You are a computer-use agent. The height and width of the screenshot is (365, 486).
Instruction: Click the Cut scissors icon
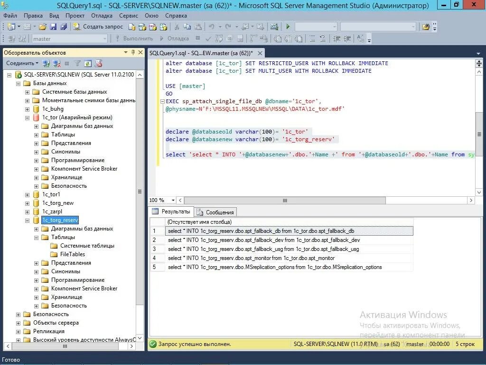coord(177,27)
